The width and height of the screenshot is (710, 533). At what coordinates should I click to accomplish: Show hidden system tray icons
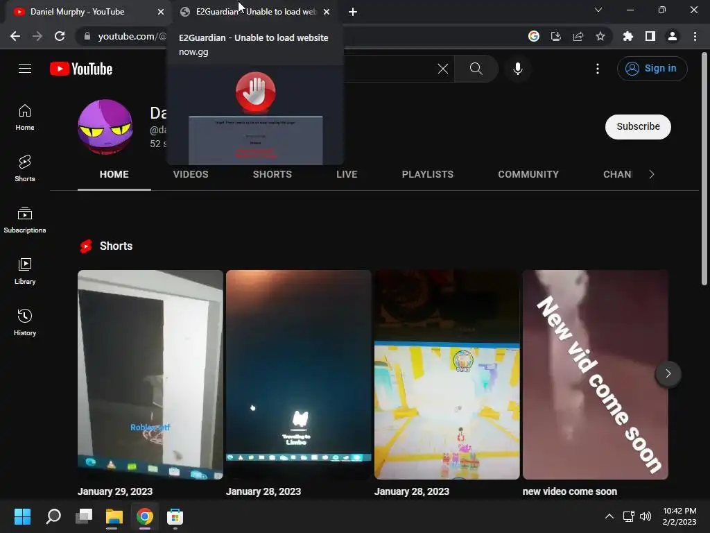[x=609, y=516]
